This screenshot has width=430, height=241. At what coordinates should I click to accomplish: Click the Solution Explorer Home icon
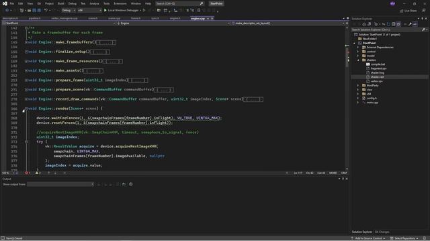click(364, 24)
